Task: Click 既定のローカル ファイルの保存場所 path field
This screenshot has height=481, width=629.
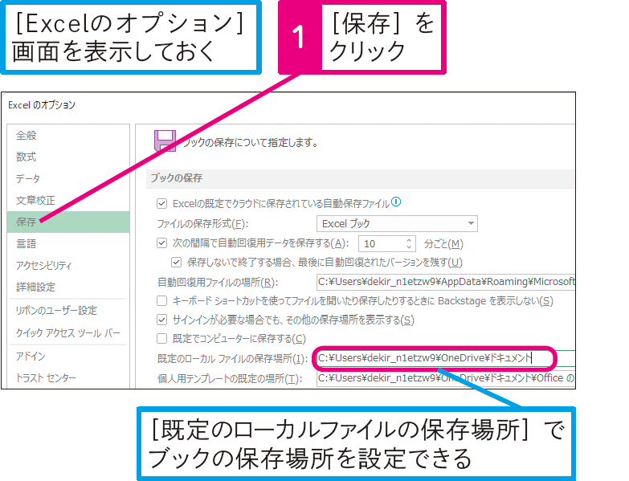Action: pos(446,358)
